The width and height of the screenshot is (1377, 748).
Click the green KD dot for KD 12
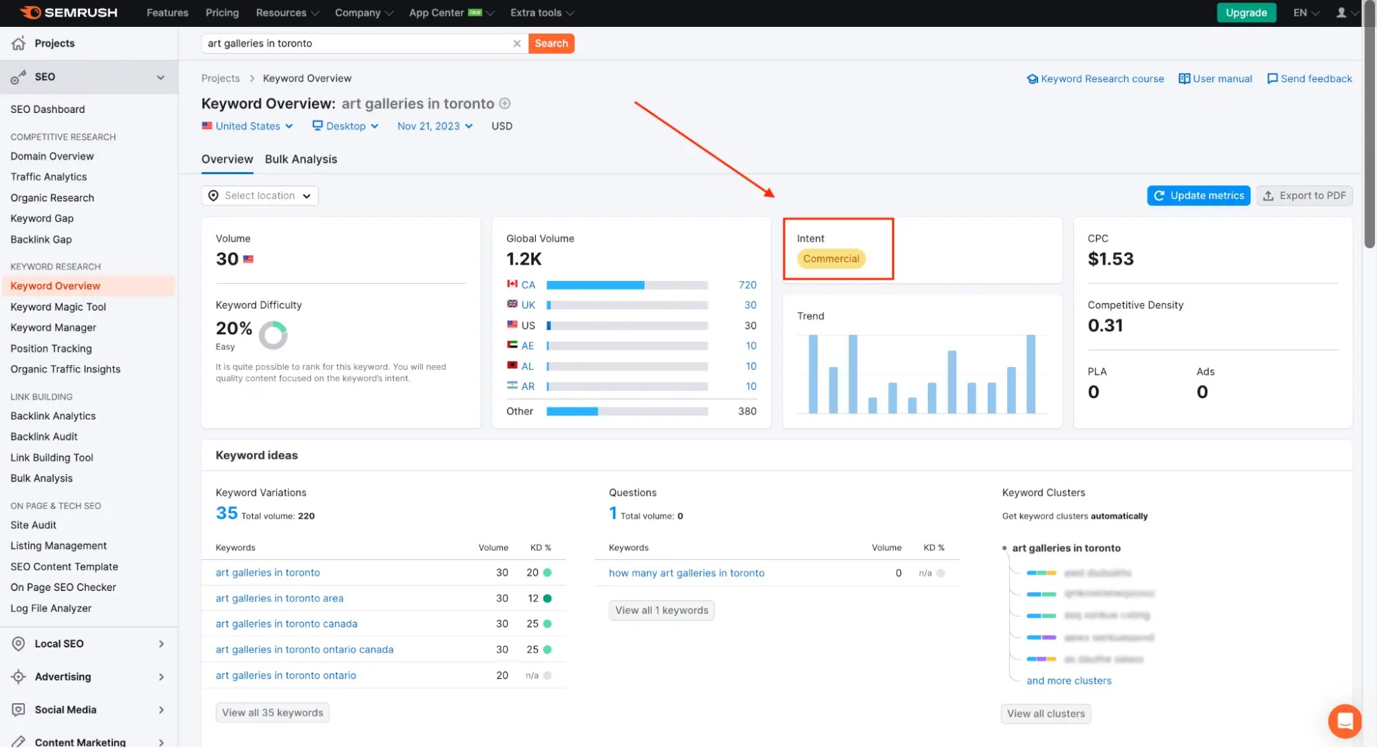(x=547, y=599)
